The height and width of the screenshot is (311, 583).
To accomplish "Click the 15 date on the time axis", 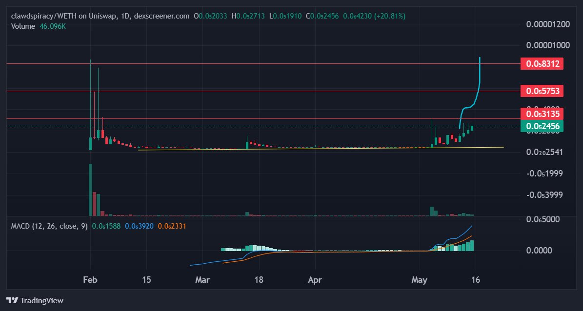I will 147,279.
